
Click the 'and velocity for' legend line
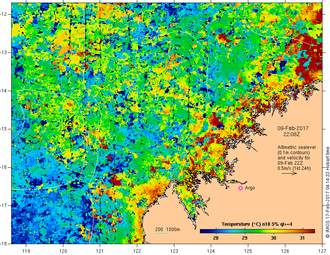pos(294,158)
